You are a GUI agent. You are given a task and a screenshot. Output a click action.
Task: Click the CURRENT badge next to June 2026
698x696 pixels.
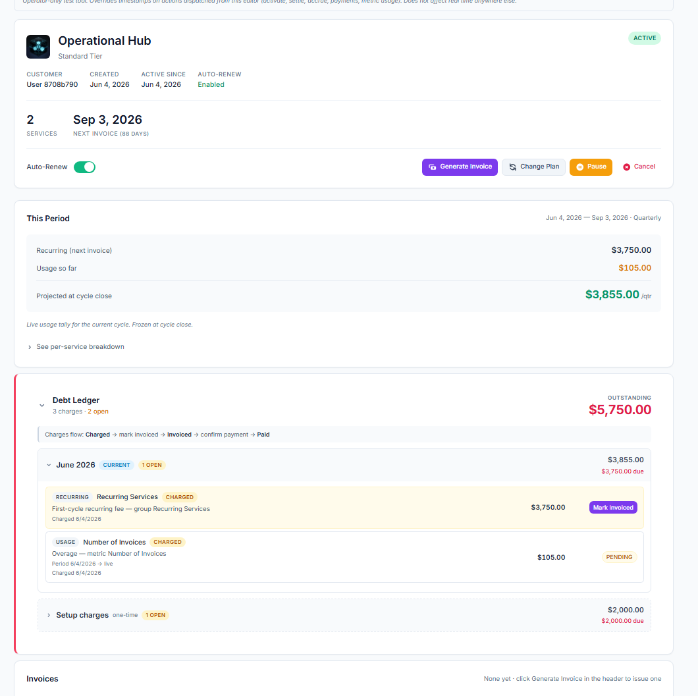(117, 465)
